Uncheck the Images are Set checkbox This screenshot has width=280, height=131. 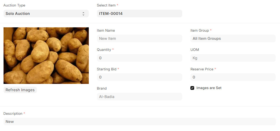tap(192, 88)
